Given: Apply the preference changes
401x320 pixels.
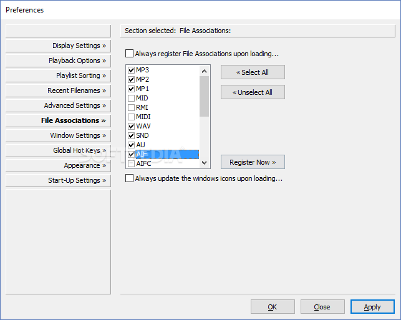Looking at the screenshot, I should click(x=372, y=307).
